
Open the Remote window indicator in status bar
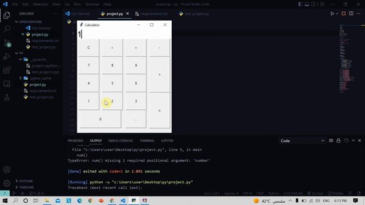(x=5, y=194)
